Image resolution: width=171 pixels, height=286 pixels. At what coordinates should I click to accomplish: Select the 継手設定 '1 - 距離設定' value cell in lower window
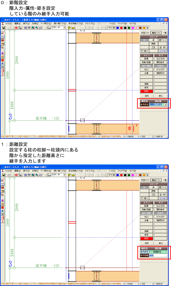(x=158, y=252)
